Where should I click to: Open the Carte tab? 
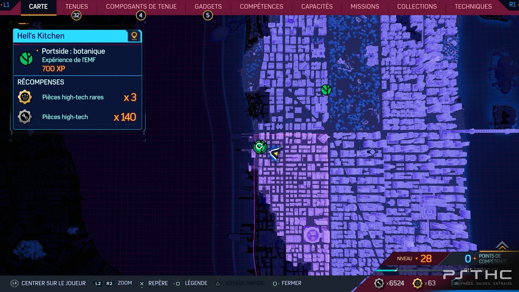click(38, 6)
